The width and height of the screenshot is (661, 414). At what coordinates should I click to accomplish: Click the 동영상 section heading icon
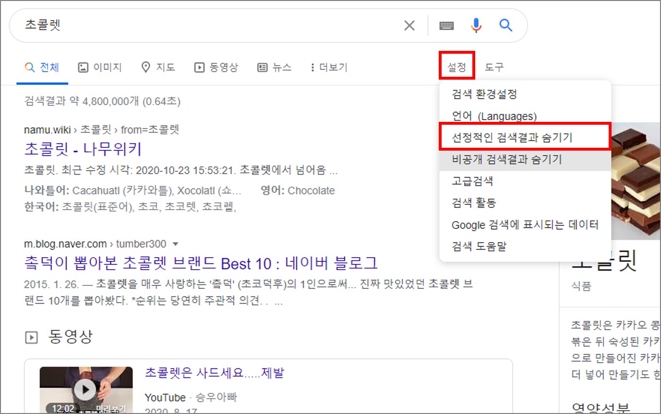pyautogui.click(x=31, y=338)
